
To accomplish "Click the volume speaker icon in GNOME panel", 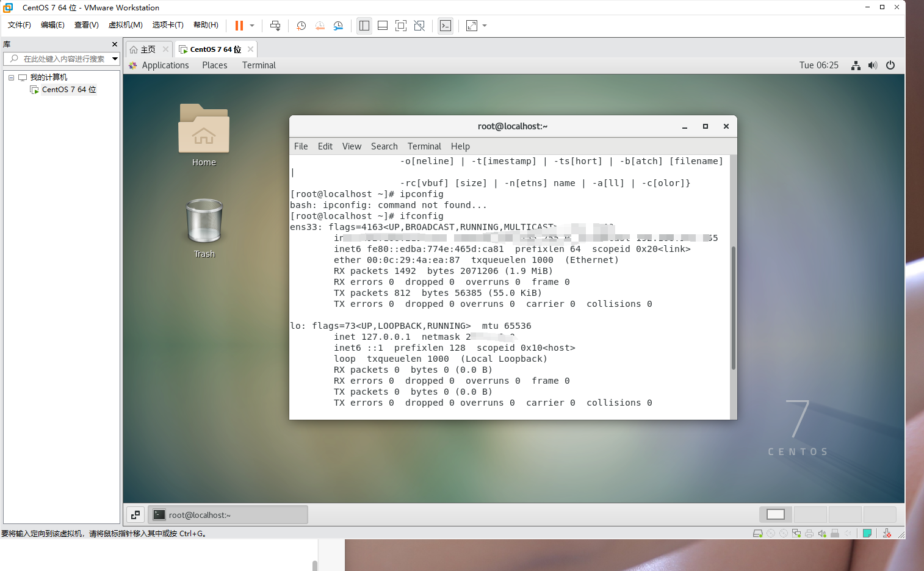I will point(873,65).
